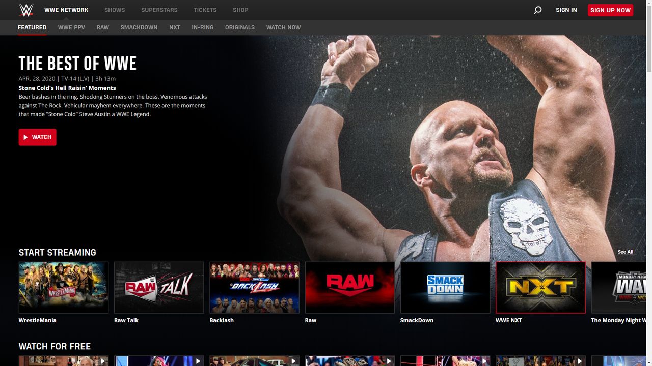Click the SmackDown title below its thumbnail
The width and height of the screenshot is (652, 366).
[x=417, y=320]
